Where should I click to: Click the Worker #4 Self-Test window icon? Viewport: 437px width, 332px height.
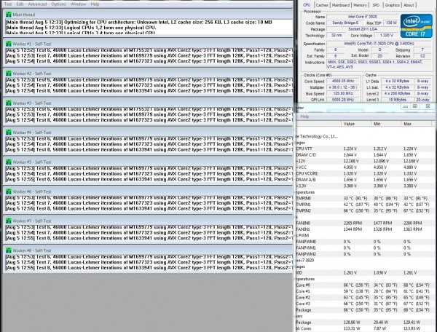pos(9,133)
